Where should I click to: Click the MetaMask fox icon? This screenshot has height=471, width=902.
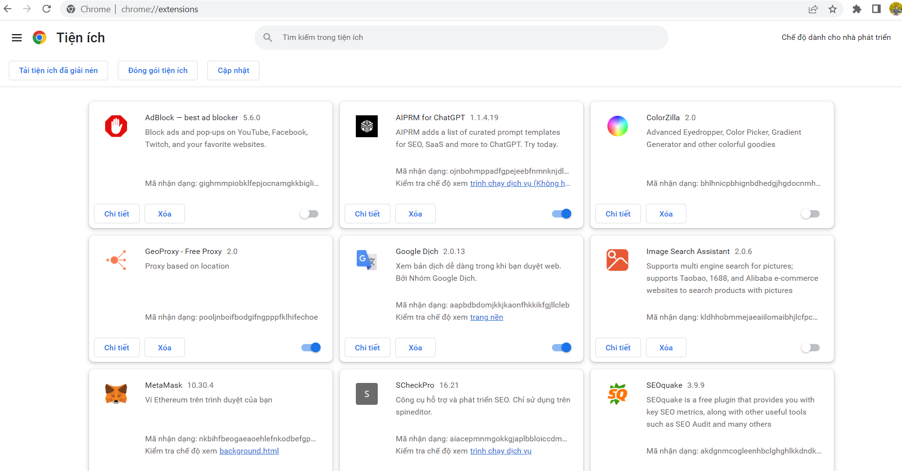[116, 394]
